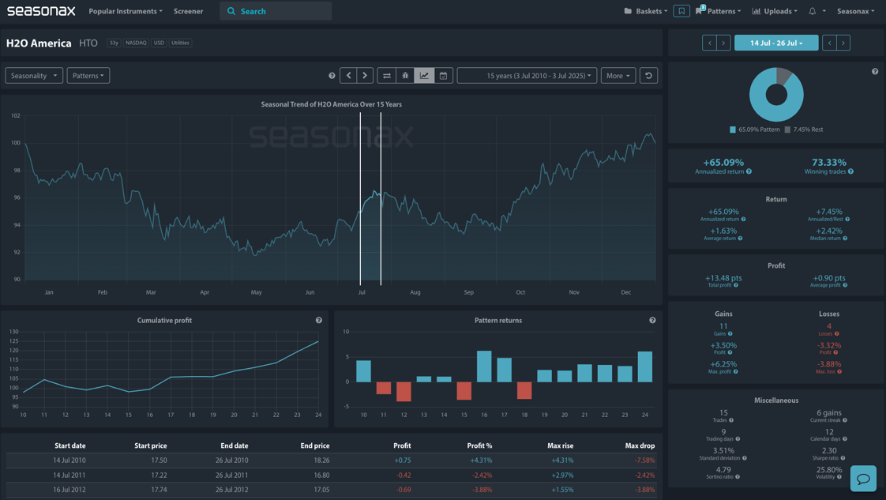Open the 14 Jul - 26 Jul period selector
886x500 pixels.
[x=775, y=43]
